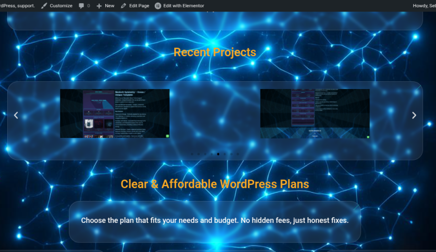
Task: Jump to second carousel pagination dot
Action: coord(199,154)
